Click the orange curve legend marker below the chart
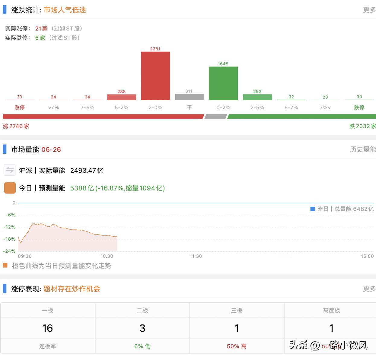This screenshot has width=376, height=358. point(5,265)
